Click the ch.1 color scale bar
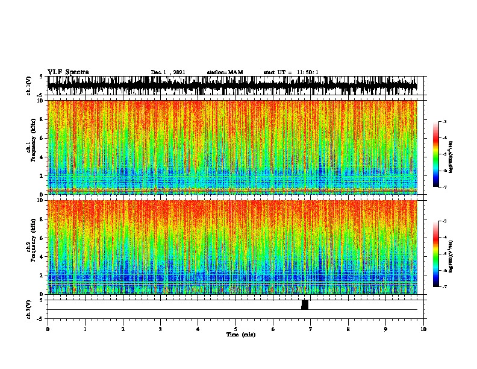The width and height of the screenshot is (477, 369). coord(436,154)
